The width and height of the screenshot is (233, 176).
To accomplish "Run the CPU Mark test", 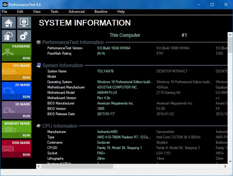I will tap(26, 78).
